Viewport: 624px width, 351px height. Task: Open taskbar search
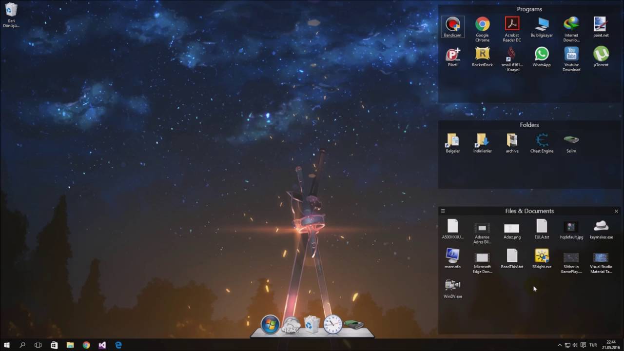(x=22, y=345)
